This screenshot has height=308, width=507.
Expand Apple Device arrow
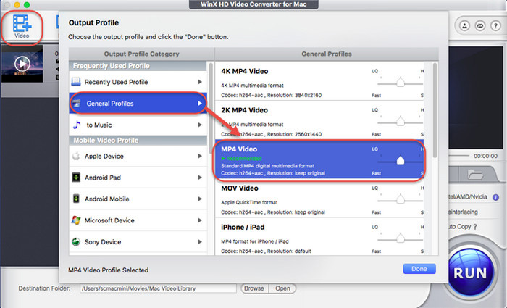200,156
